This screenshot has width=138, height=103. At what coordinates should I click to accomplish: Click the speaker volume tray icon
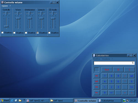point(128,101)
